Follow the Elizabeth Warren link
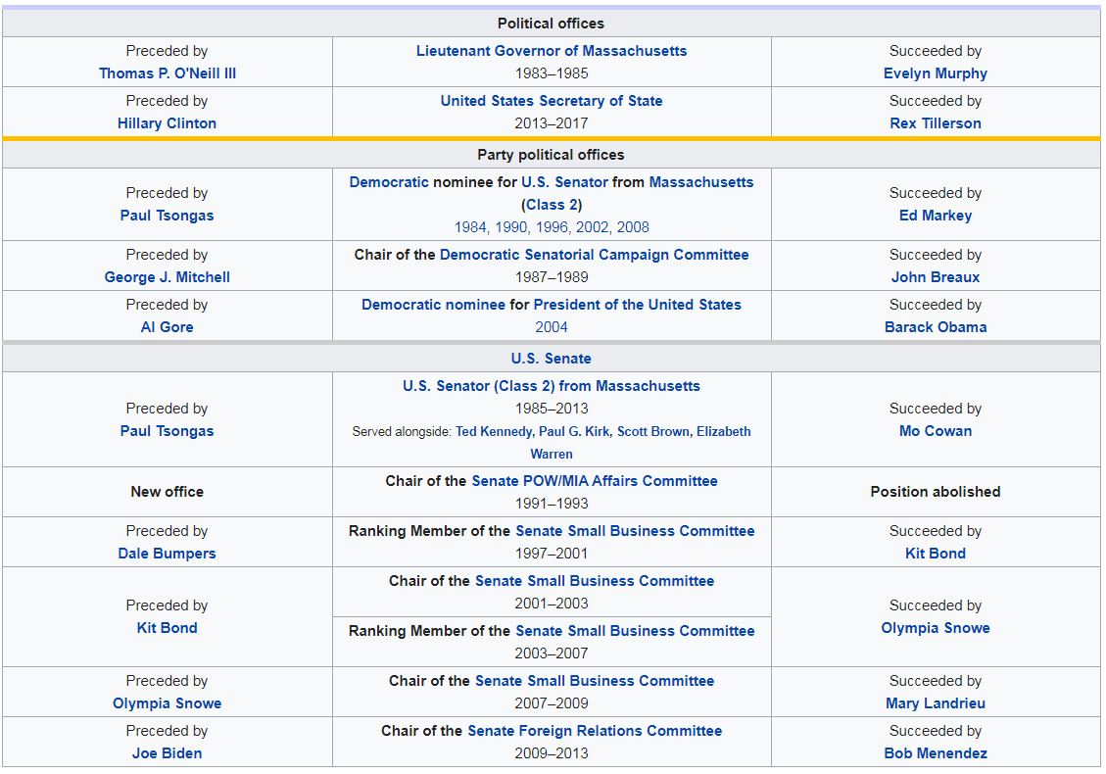1106x774 pixels. pos(724,432)
